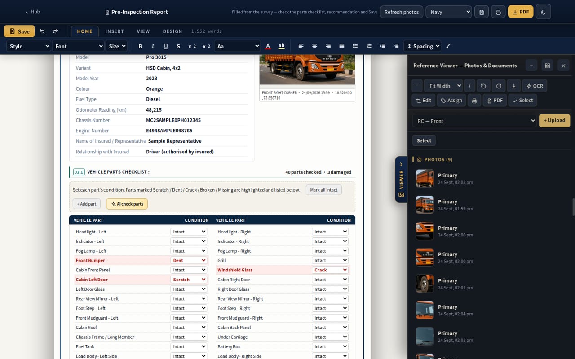Print the report from the top bar
575x359 pixels.
point(498,12)
